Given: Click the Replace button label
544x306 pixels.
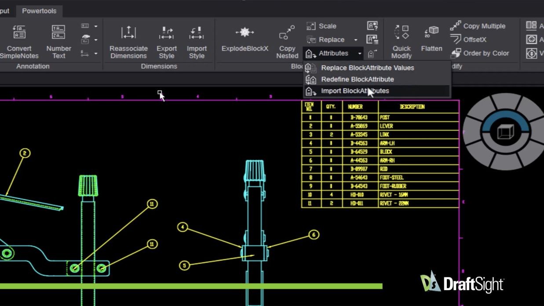Looking at the screenshot, I should [x=332, y=40].
